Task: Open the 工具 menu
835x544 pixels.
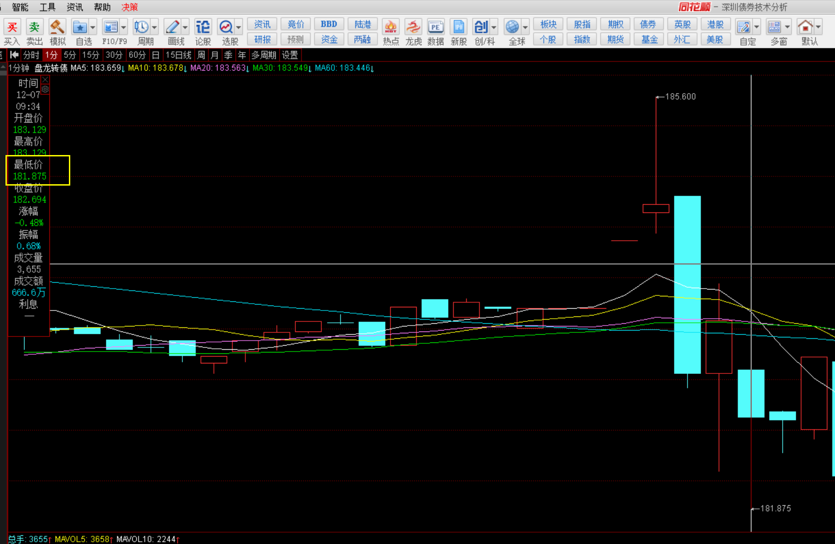Action: tap(47, 7)
